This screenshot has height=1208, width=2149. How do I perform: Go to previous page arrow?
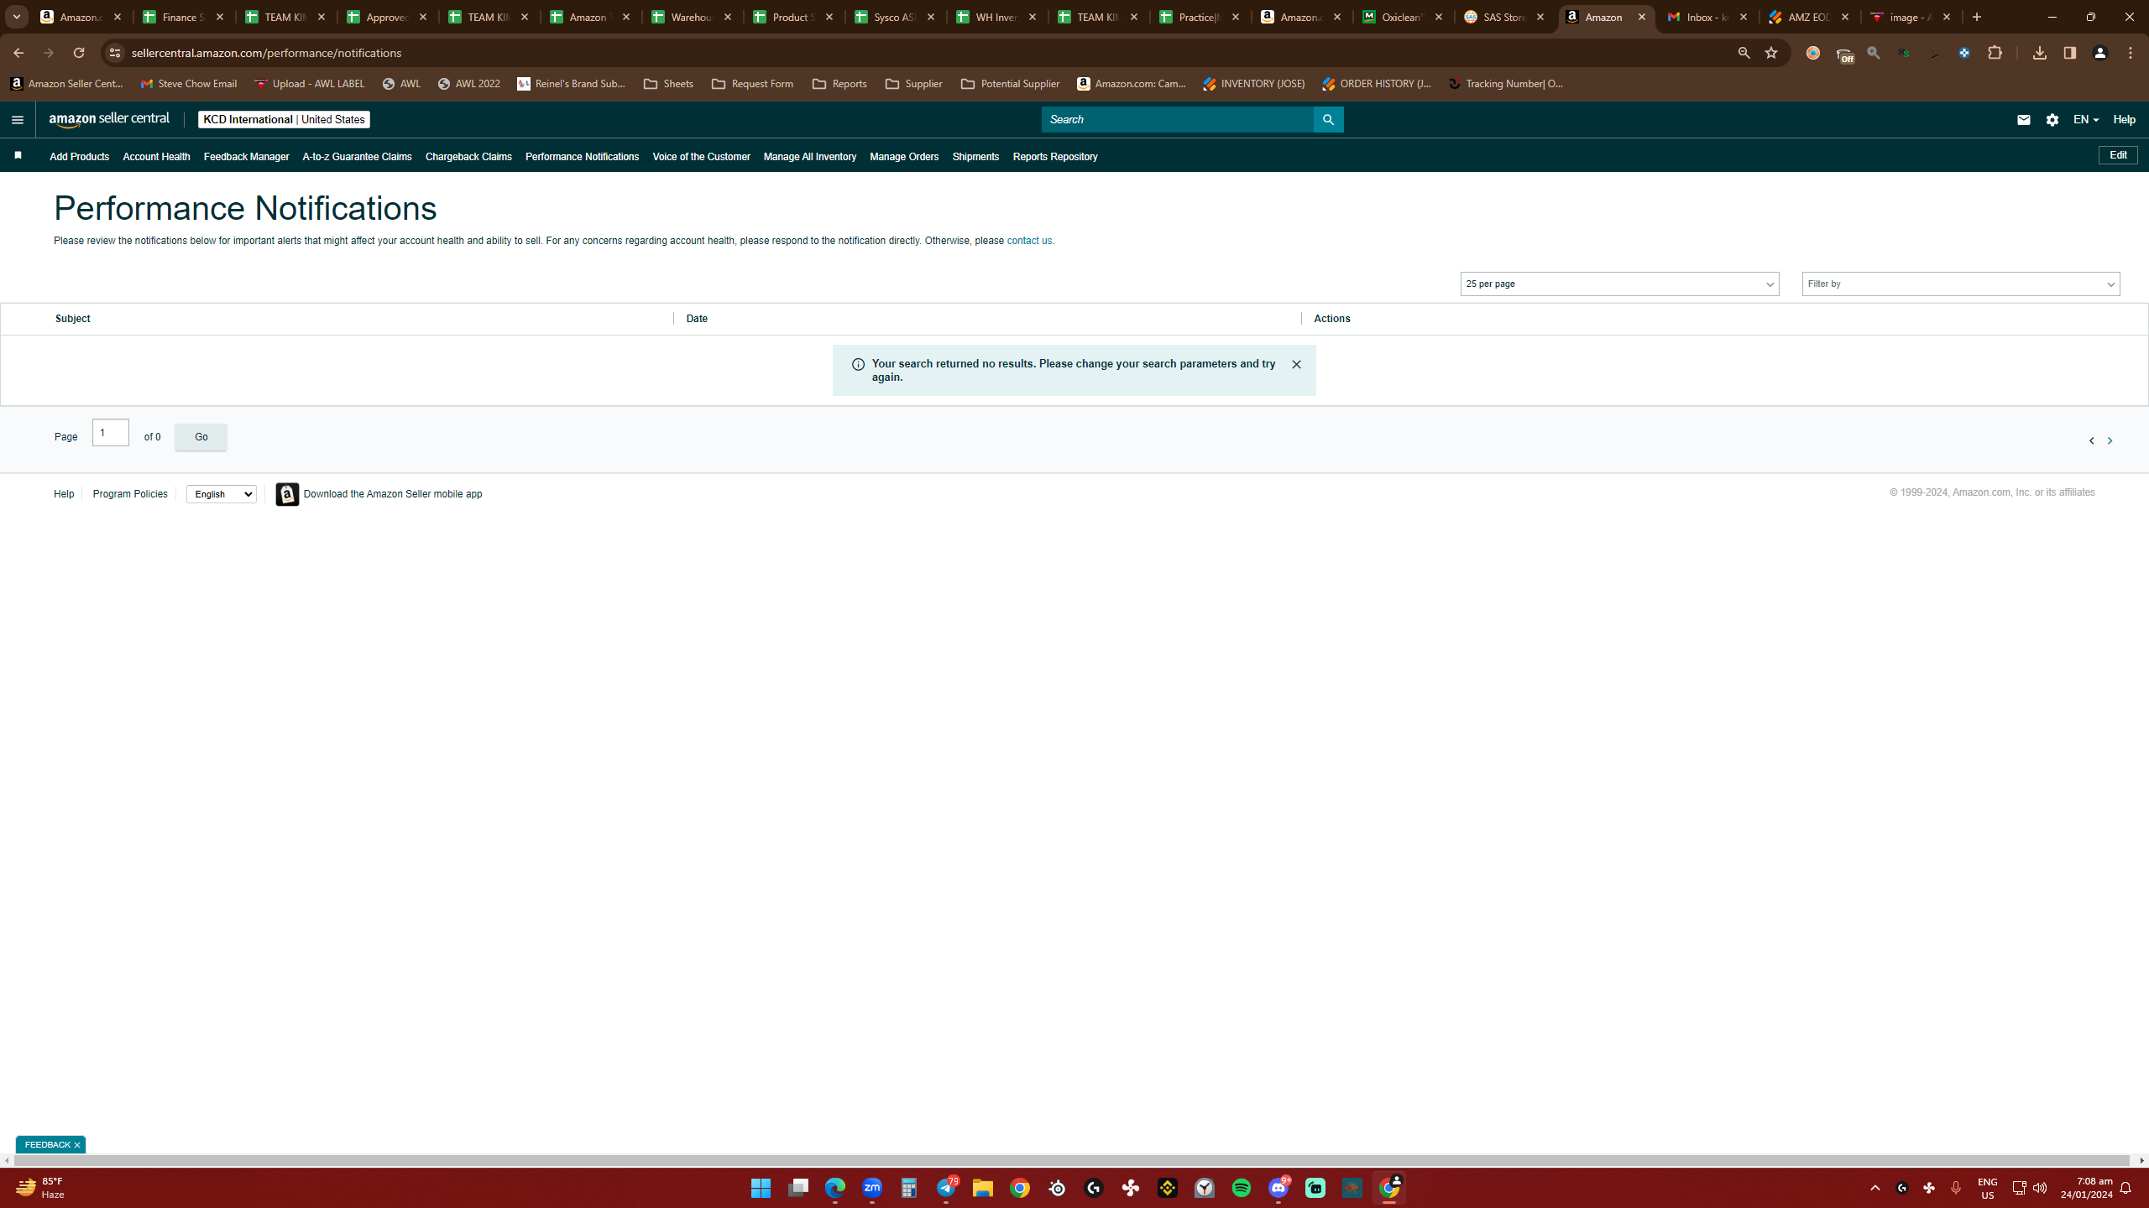coord(2092,440)
